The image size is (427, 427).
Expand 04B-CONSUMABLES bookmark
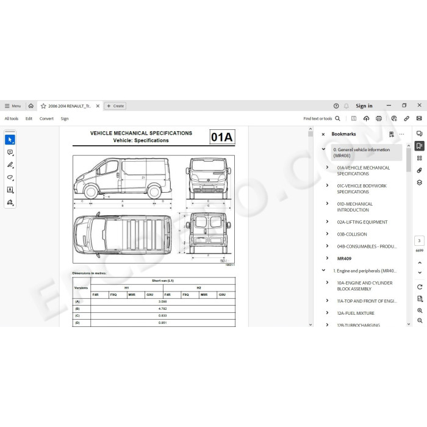click(328, 246)
